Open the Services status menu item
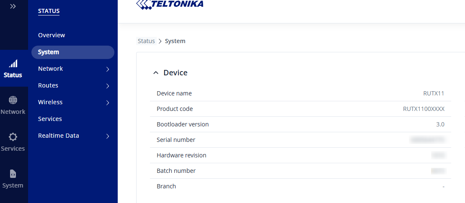Image resolution: width=465 pixels, height=203 pixels. click(50, 119)
